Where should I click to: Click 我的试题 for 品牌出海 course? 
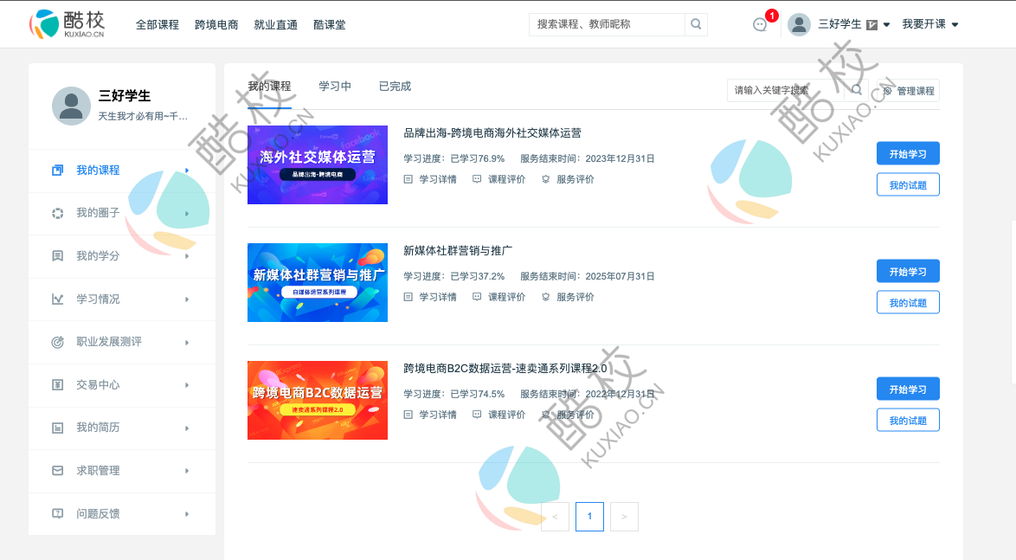tap(908, 184)
